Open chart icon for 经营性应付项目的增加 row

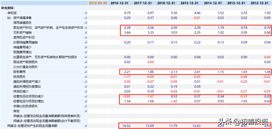pyautogui.click(x=86, y=101)
